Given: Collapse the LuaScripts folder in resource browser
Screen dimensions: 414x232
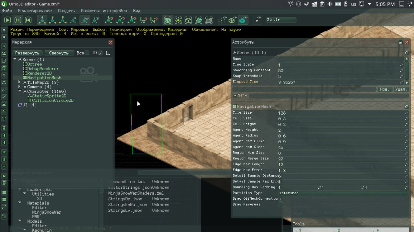Looking at the screenshot, I should [x=20, y=189].
